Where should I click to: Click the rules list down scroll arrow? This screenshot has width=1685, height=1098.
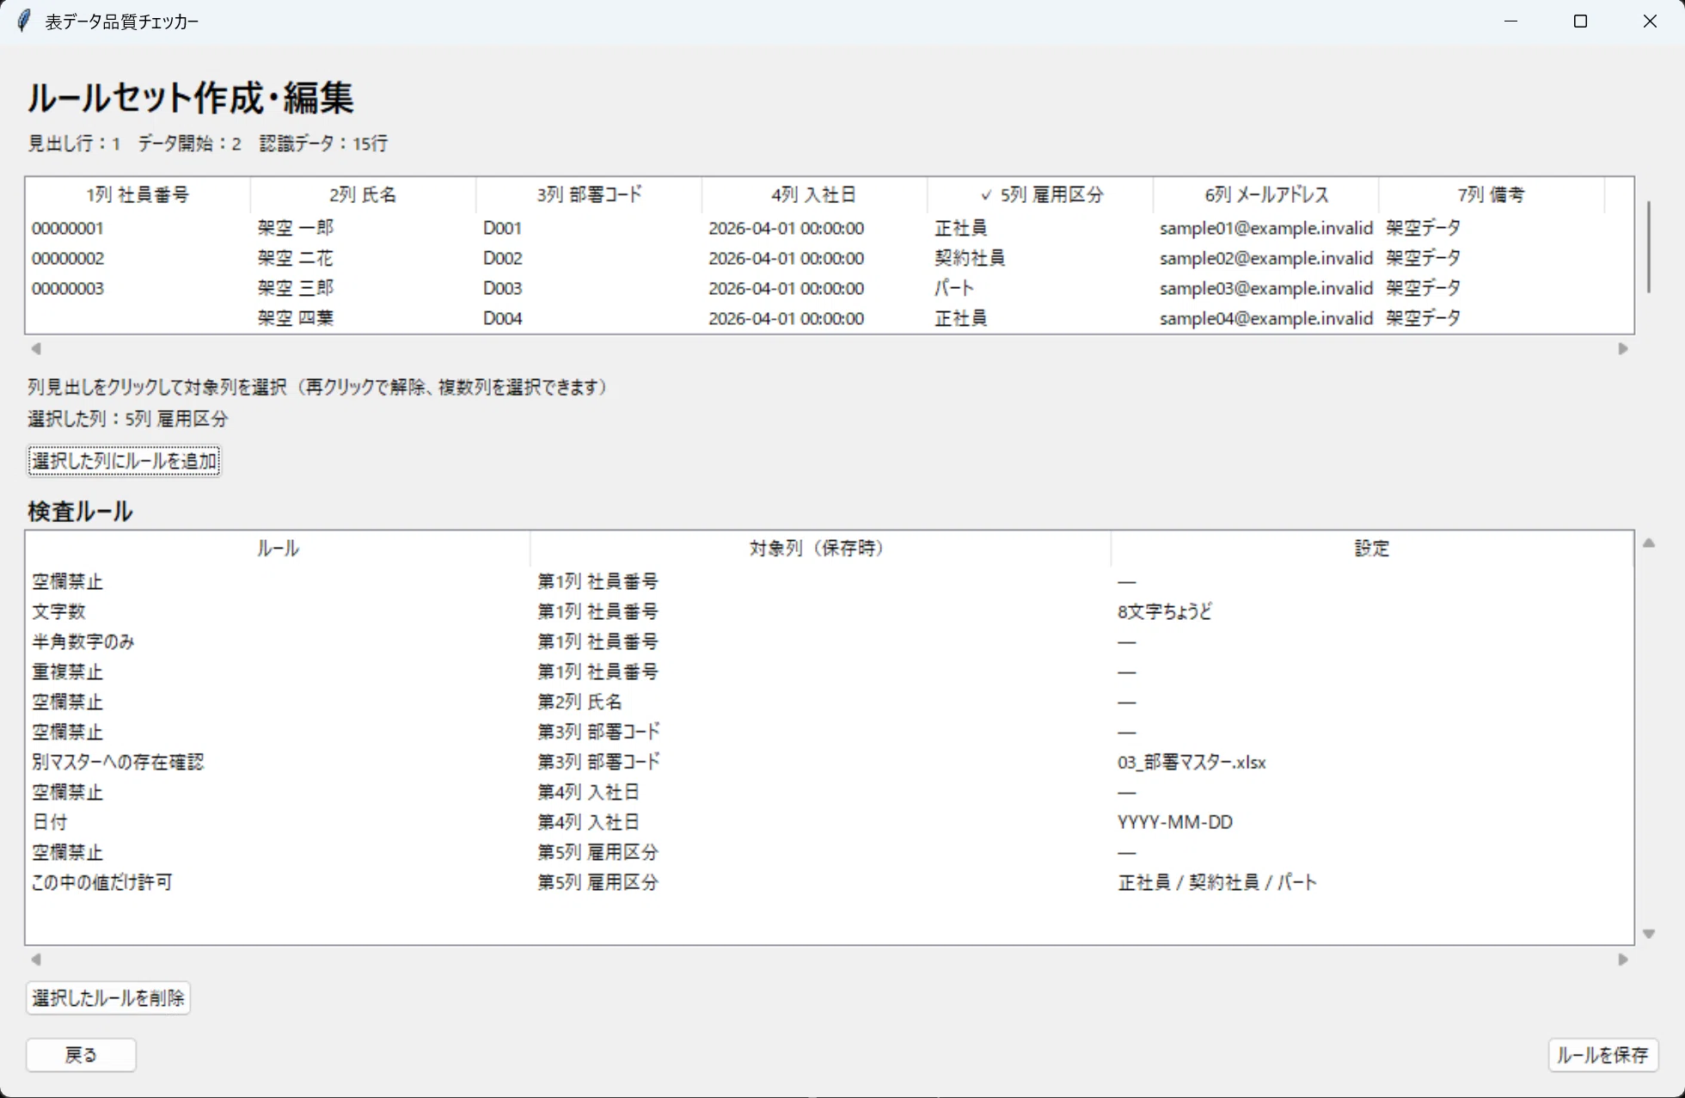tap(1649, 934)
